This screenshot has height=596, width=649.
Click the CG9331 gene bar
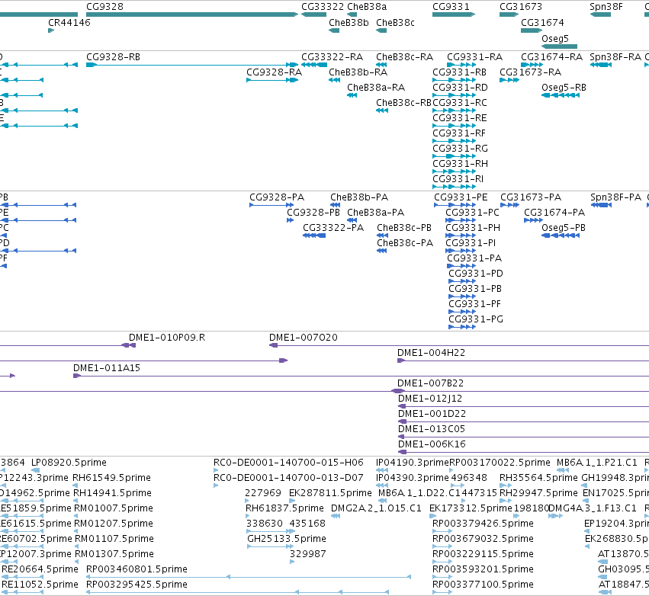[x=454, y=14]
